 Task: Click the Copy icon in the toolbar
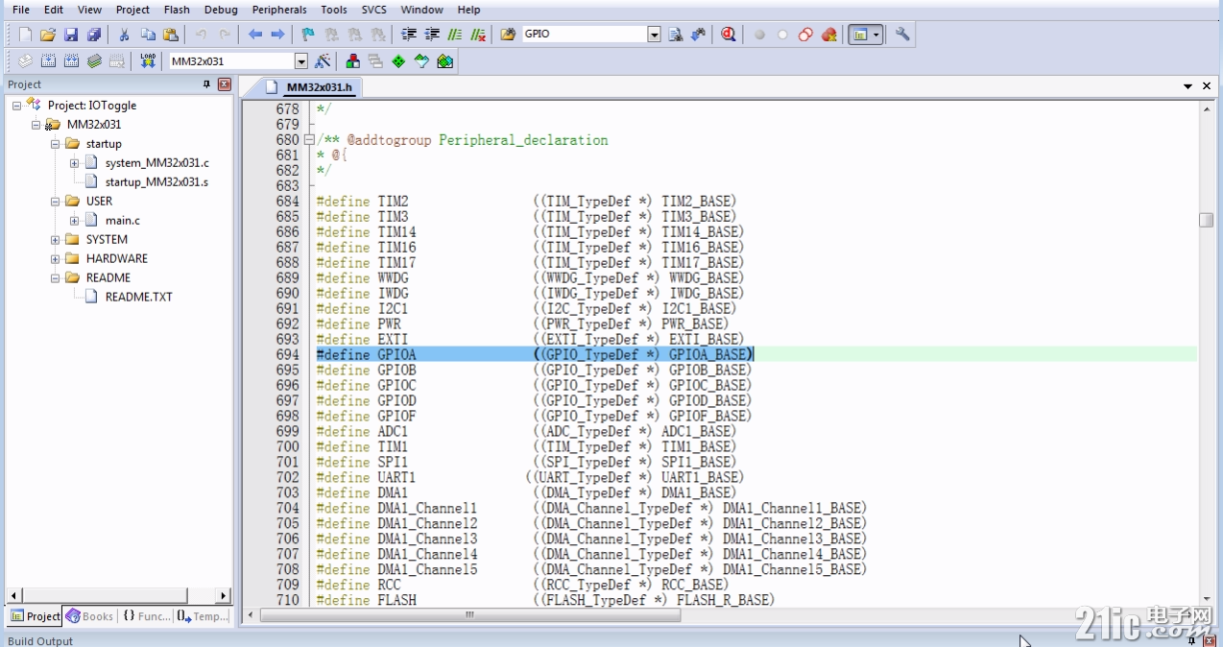(x=148, y=35)
